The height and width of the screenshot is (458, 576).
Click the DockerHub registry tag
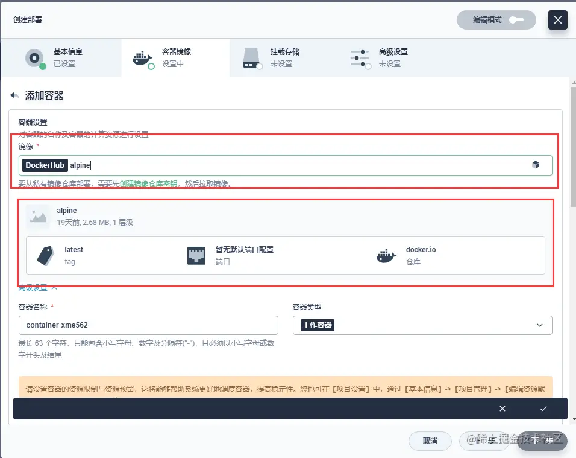coord(45,165)
